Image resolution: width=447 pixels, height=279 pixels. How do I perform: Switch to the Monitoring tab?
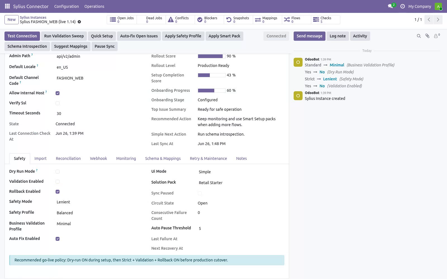pos(126,158)
